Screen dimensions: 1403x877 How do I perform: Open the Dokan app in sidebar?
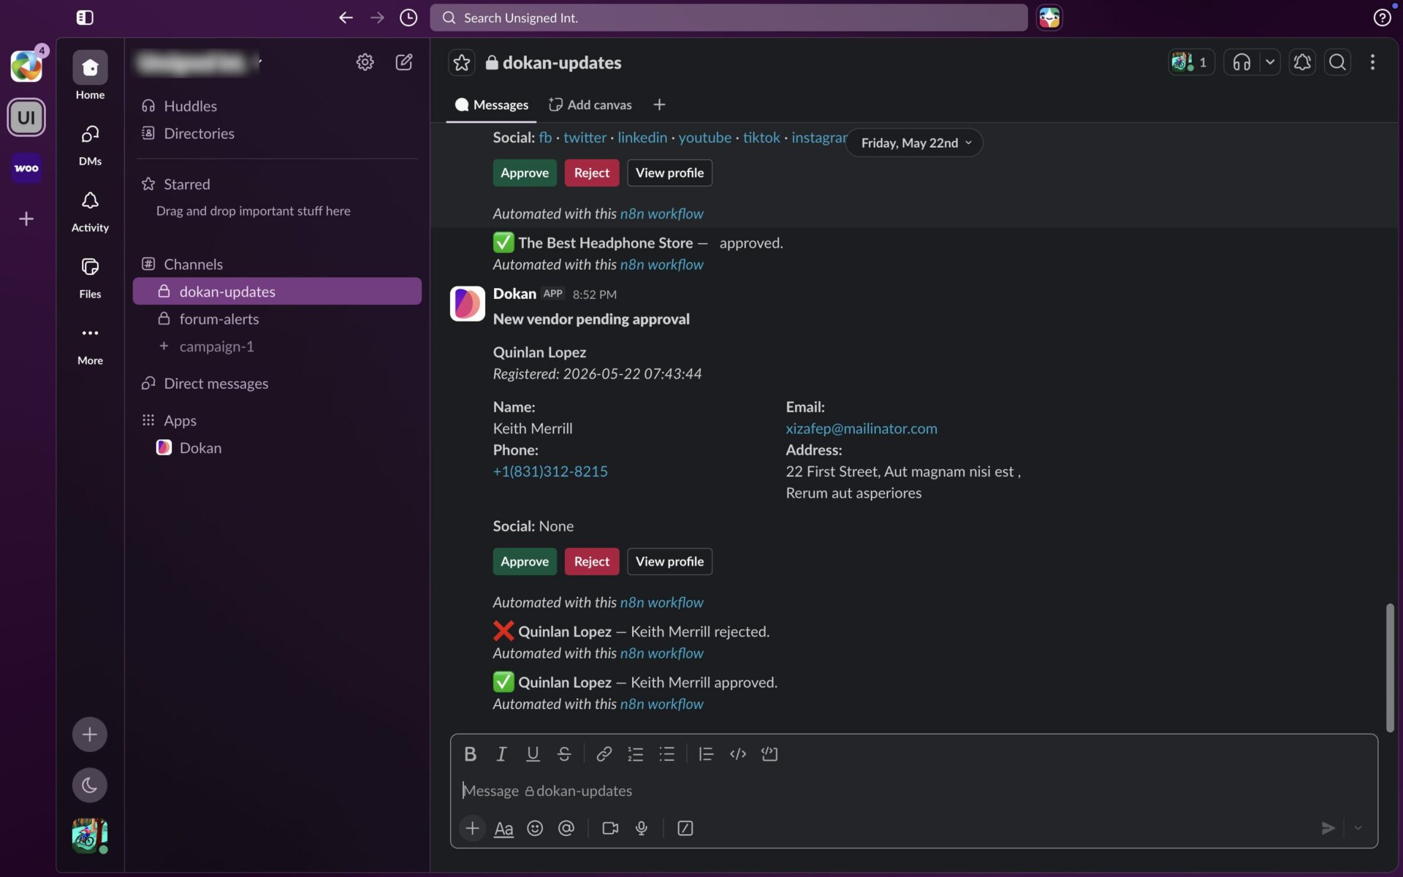click(x=200, y=447)
